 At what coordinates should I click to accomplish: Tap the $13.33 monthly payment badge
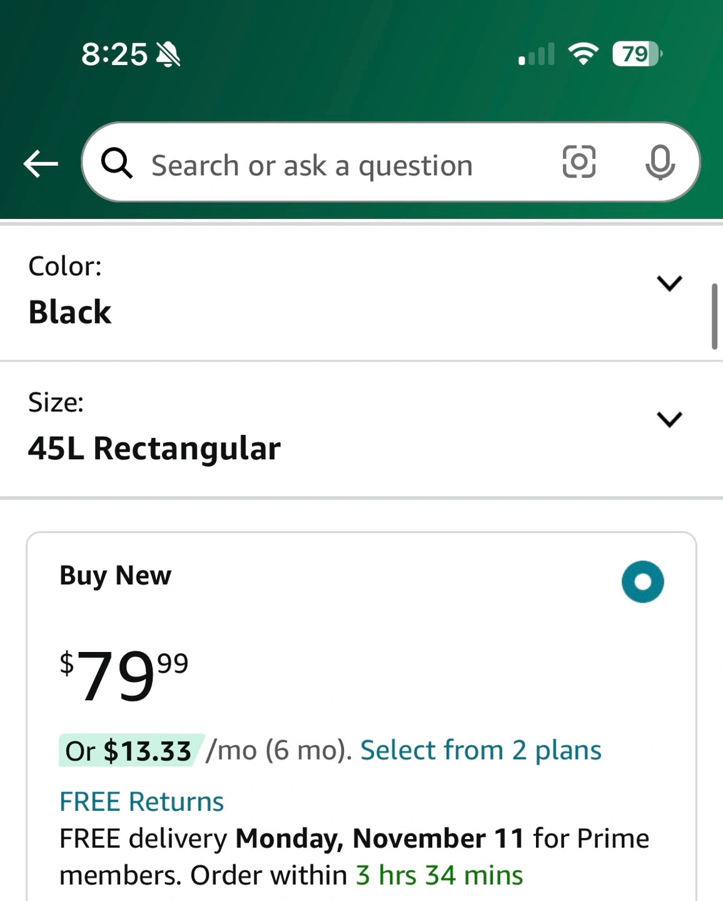pos(129,751)
